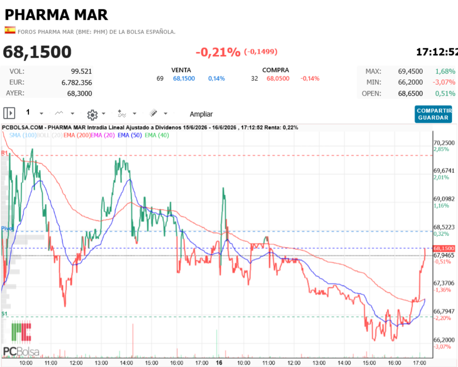The image size is (458, 367).
Task: Click the COMPRA column header
Action: tap(275, 70)
